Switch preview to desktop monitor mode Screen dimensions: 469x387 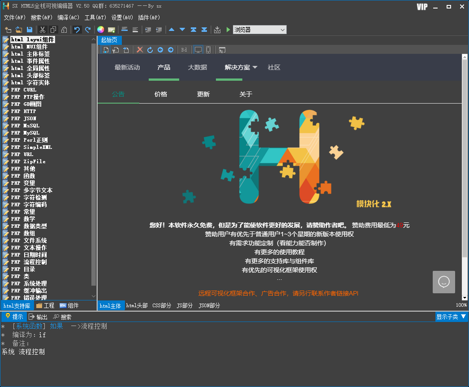198,50
